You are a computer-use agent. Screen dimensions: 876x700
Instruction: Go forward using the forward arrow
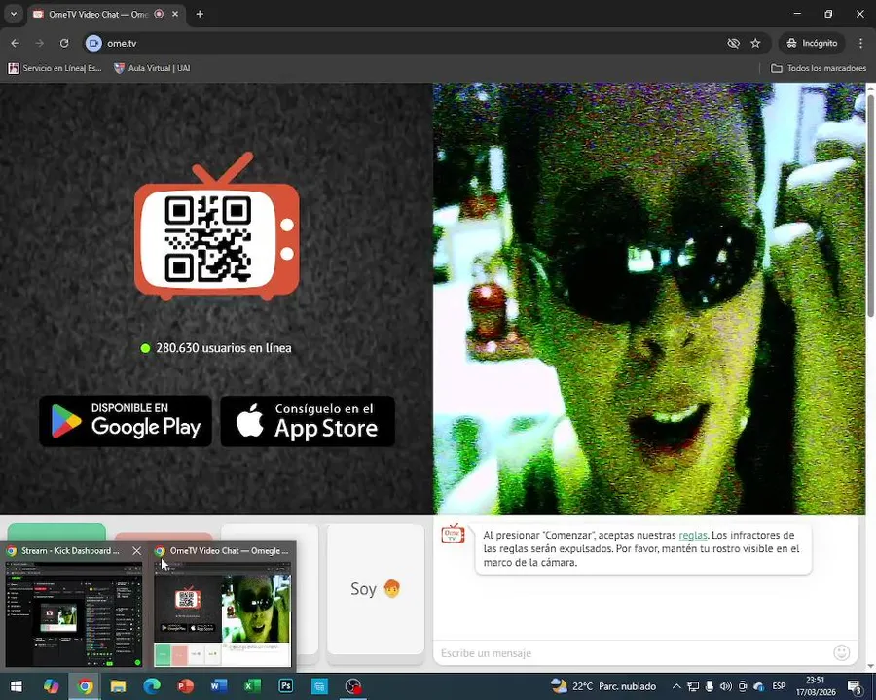[x=39, y=43]
